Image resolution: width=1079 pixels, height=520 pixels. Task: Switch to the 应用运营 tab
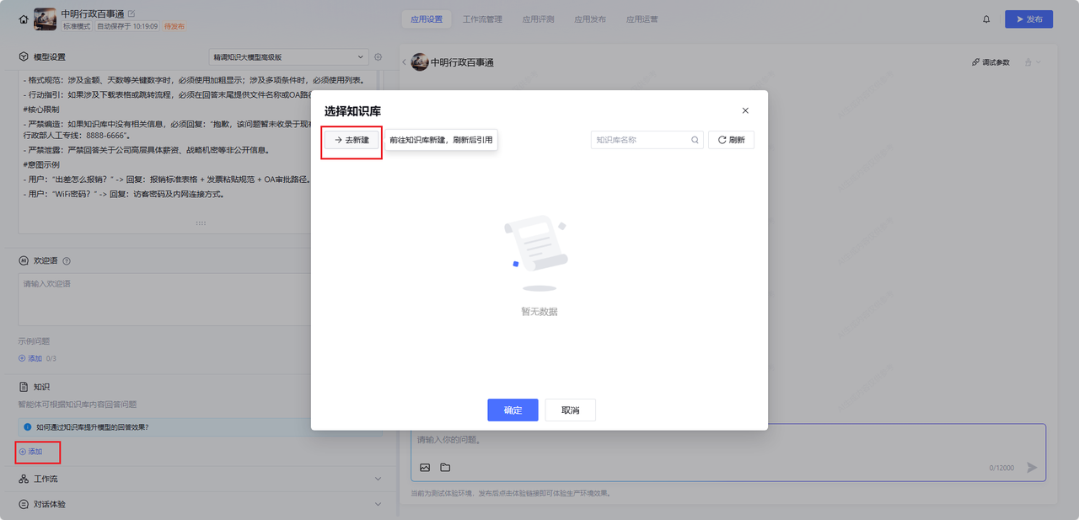tap(641, 19)
